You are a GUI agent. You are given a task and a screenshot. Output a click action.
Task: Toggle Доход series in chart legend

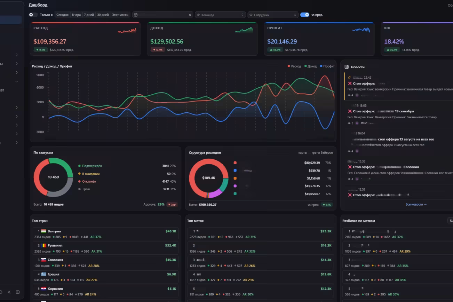(x=311, y=66)
